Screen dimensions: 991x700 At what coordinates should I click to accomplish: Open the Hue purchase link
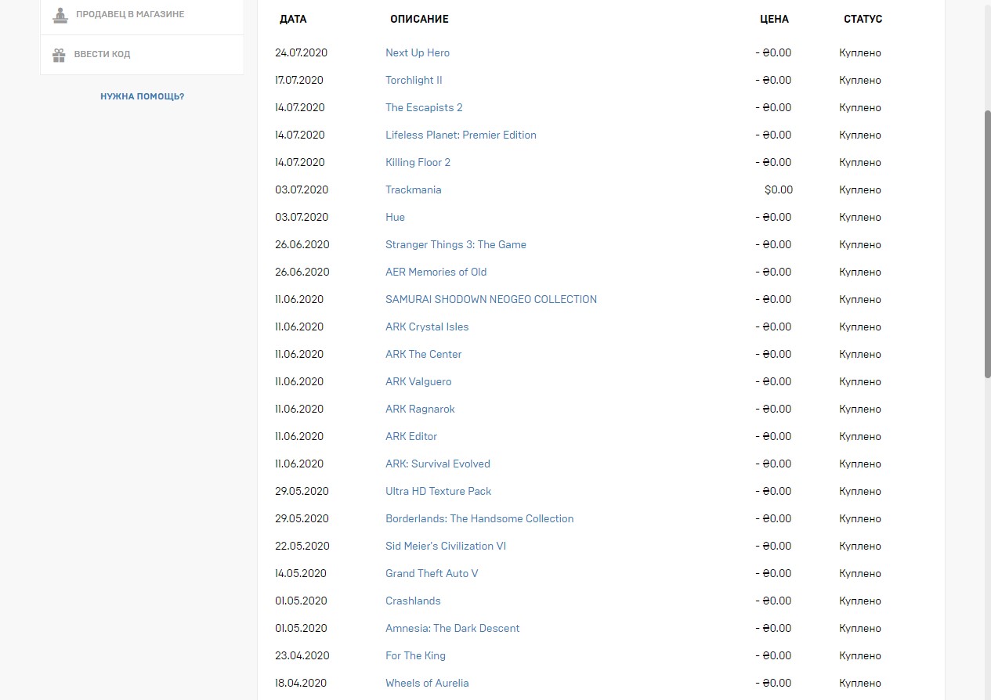click(395, 217)
